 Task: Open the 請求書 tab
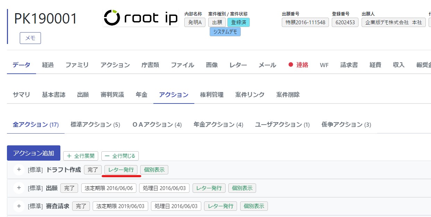(x=349, y=65)
